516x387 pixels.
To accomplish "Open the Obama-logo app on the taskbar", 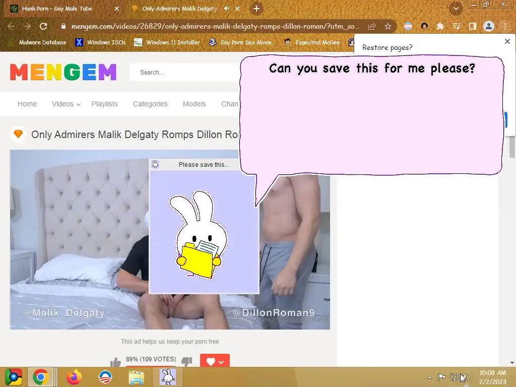I will pyautogui.click(x=105, y=377).
